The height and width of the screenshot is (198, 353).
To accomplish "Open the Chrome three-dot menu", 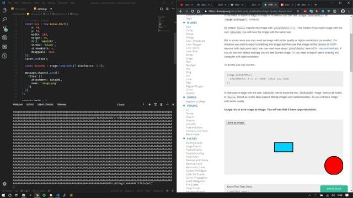I will (349, 11).
